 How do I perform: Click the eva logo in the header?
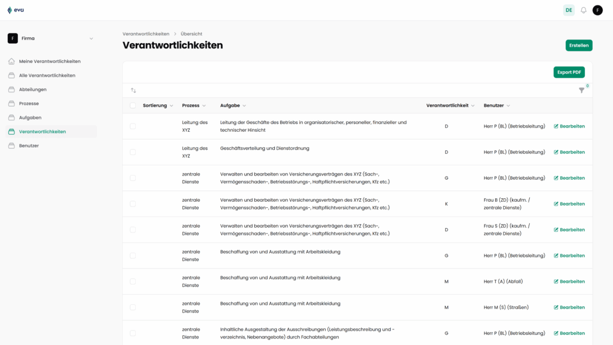click(16, 10)
